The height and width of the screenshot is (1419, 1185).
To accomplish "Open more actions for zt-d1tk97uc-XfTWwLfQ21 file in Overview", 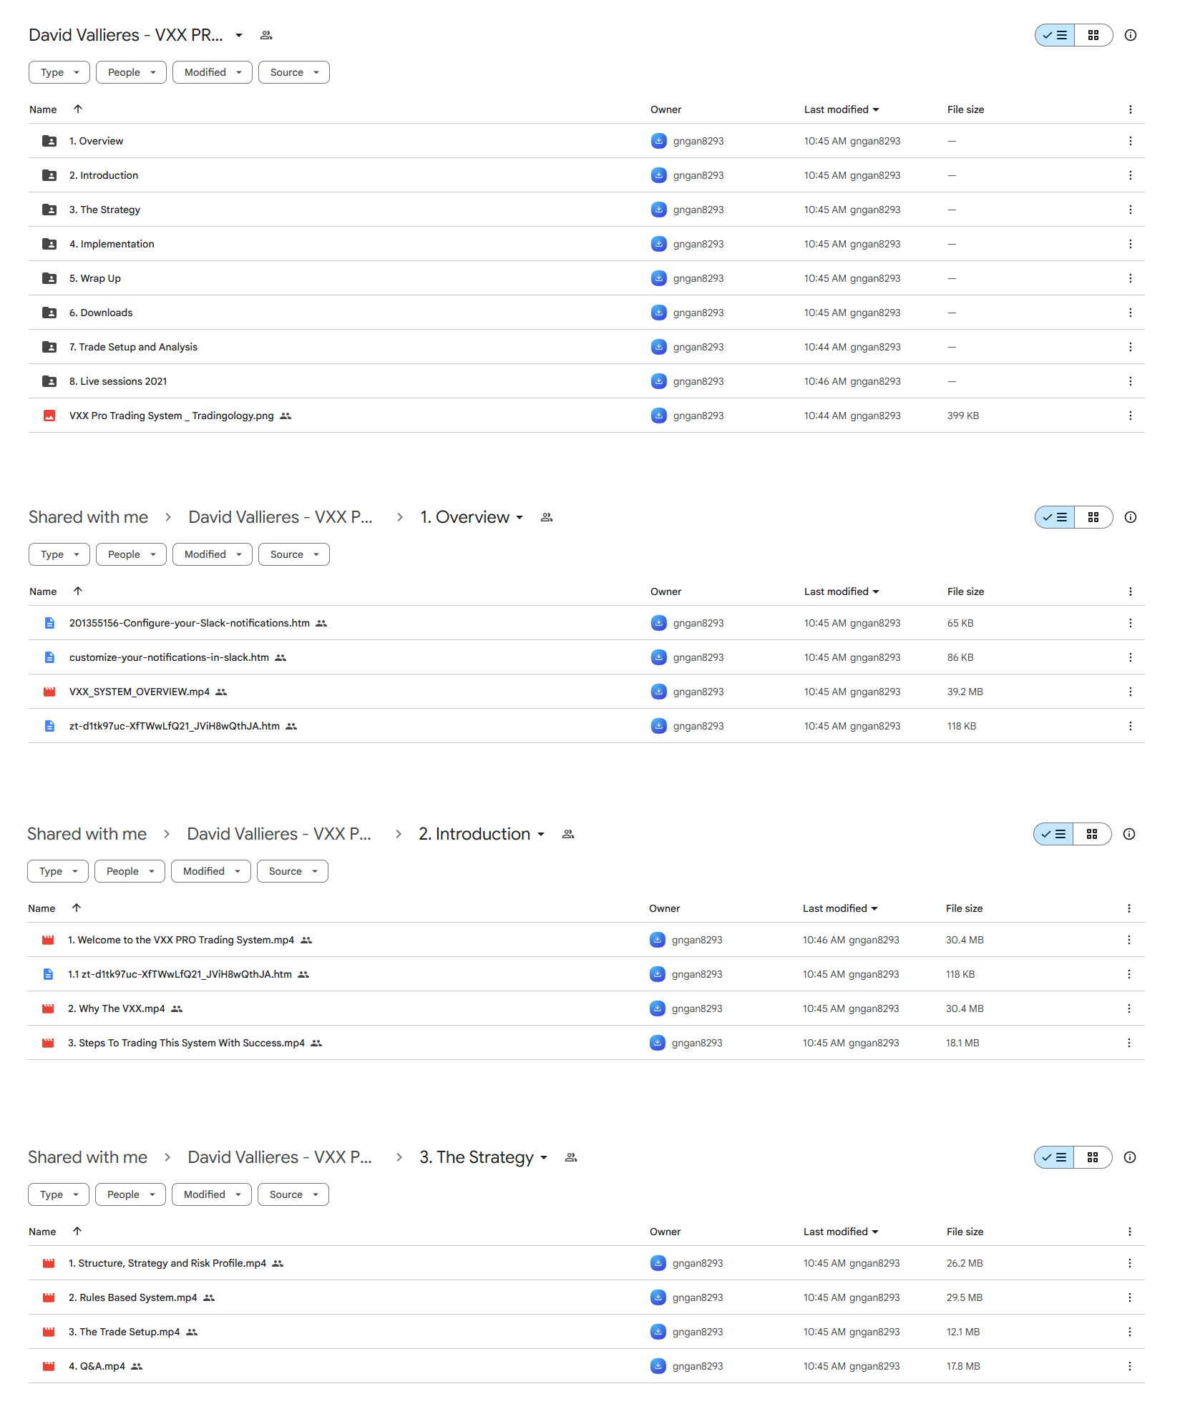I will pyautogui.click(x=1131, y=726).
